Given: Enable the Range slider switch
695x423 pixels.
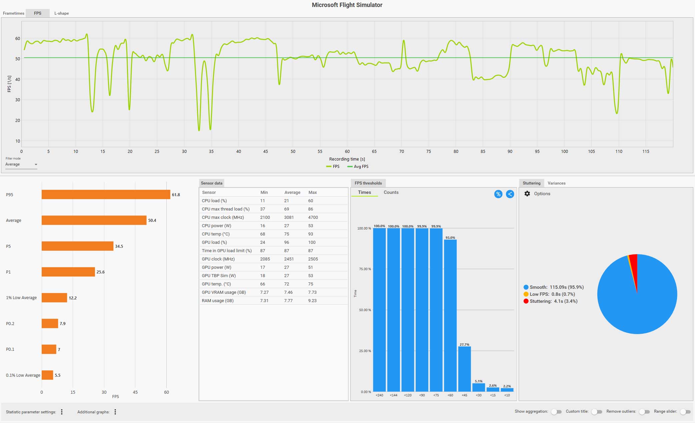Looking at the screenshot, I should [x=685, y=412].
